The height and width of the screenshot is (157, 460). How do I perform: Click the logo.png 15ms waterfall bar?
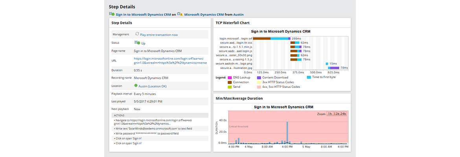[326, 64]
